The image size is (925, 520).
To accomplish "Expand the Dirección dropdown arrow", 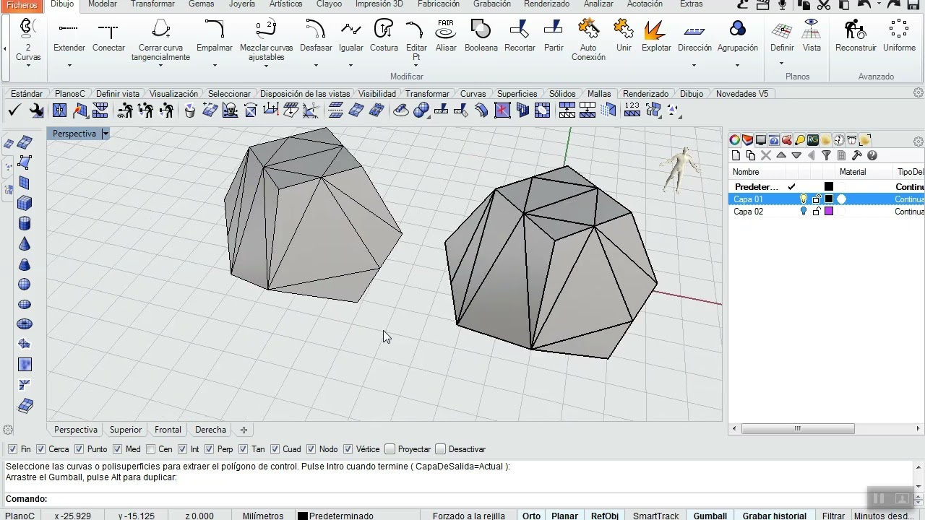I will (694, 66).
